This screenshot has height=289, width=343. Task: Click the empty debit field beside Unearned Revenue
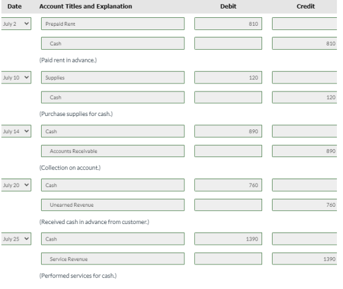pyautogui.click(x=228, y=205)
